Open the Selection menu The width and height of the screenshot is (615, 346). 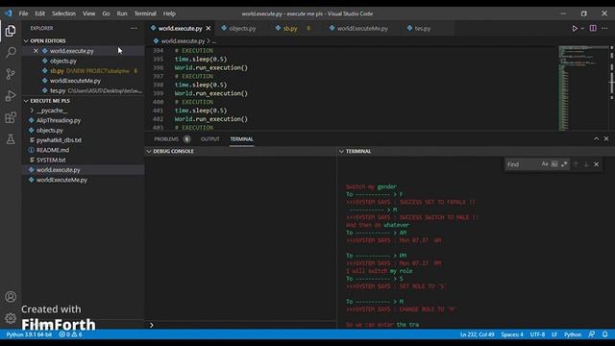click(63, 13)
